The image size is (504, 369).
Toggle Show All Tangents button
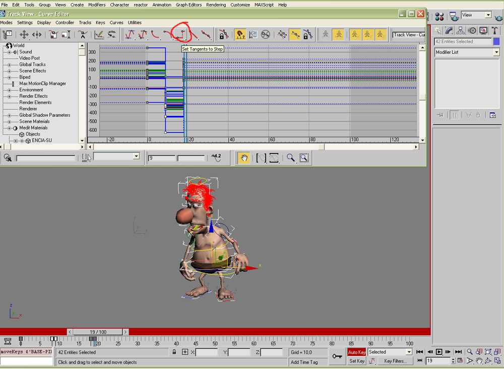pyautogui.click(x=282, y=34)
